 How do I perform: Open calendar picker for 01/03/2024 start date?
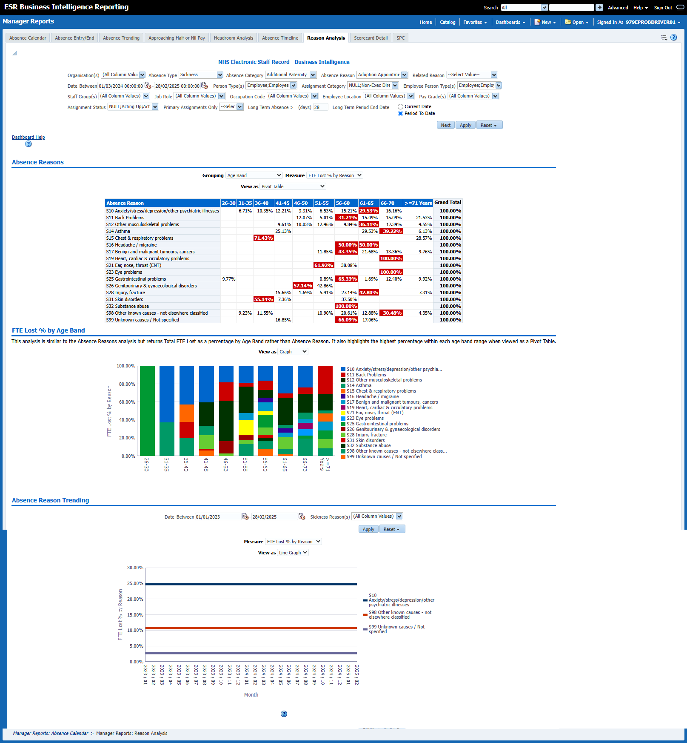coord(148,86)
